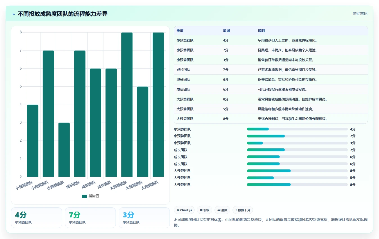Click the lightning icon beside the page title
Viewport: 379px width, 239px height.
click(x=13, y=14)
